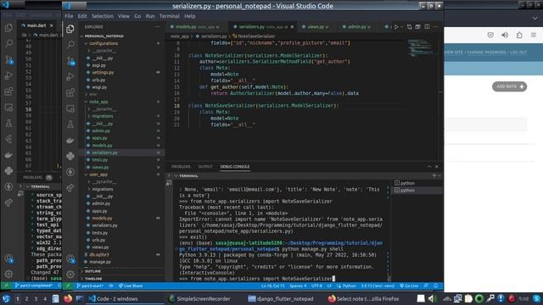Click Python language mode in status bar
Screen dimensions: 543x305
point(347,286)
